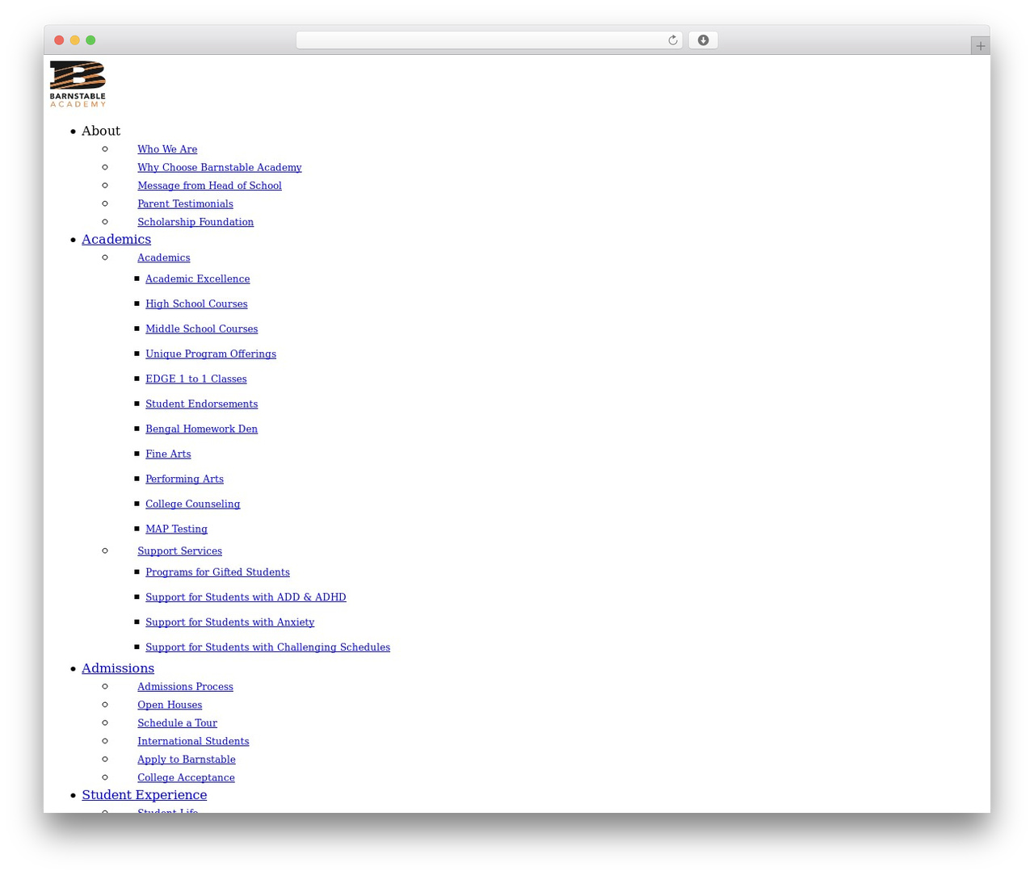1034x875 pixels.
Task: Maximize the window with the green button
Action: pyautogui.click(x=90, y=40)
